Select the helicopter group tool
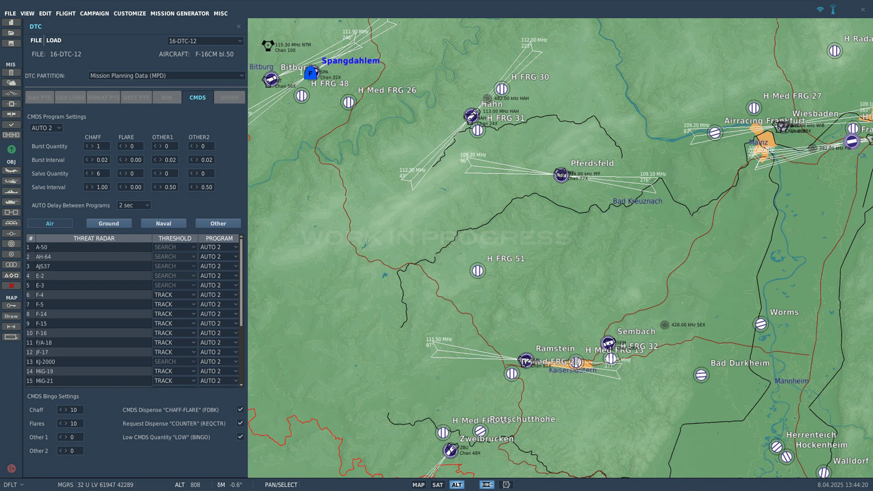 click(11, 181)
